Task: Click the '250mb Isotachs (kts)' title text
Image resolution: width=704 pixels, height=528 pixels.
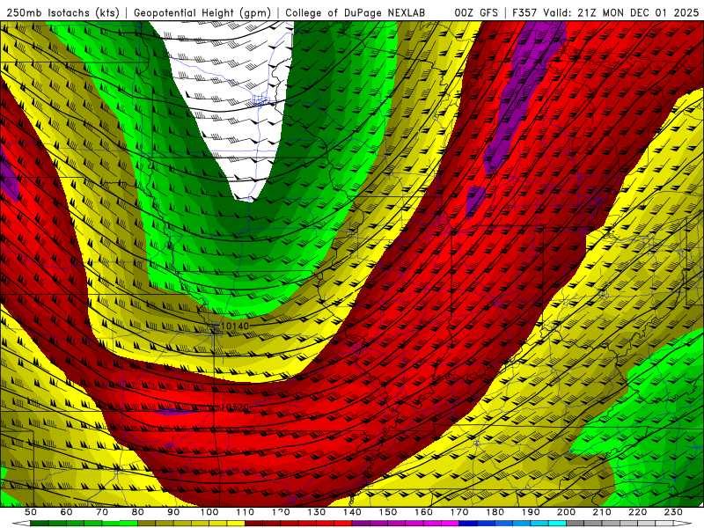Action: click(x=62, y=12)
